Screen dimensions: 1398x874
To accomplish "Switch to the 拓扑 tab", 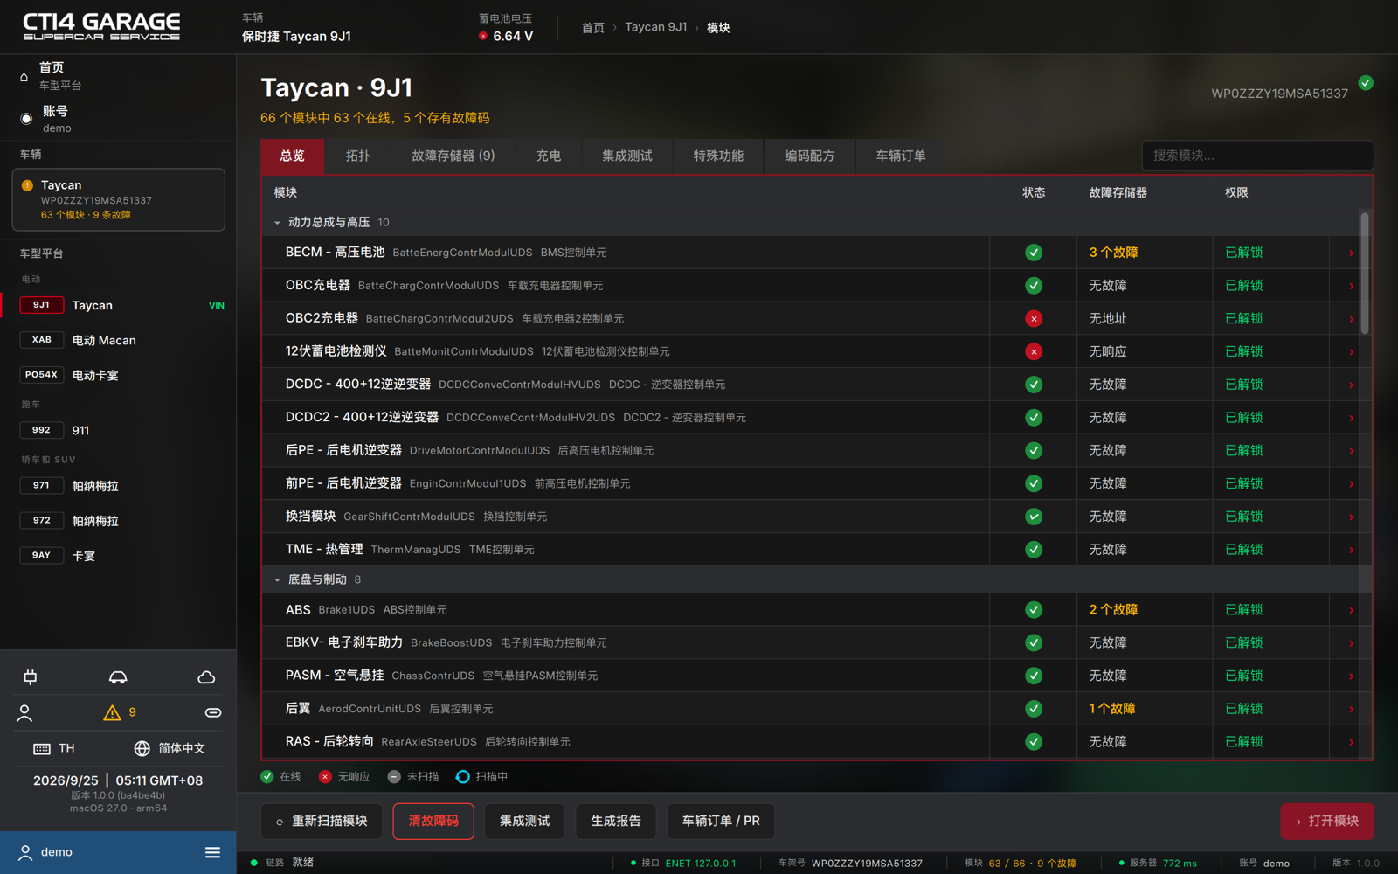I will pyautogui.click(x=358, y=156).
